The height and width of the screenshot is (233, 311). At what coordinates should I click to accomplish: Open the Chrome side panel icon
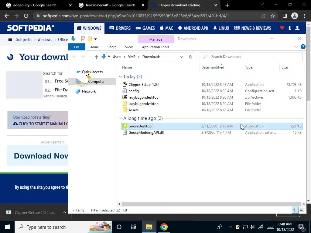coord(285,16)
